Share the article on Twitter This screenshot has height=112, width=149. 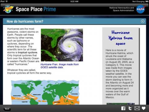pos(130,108)
